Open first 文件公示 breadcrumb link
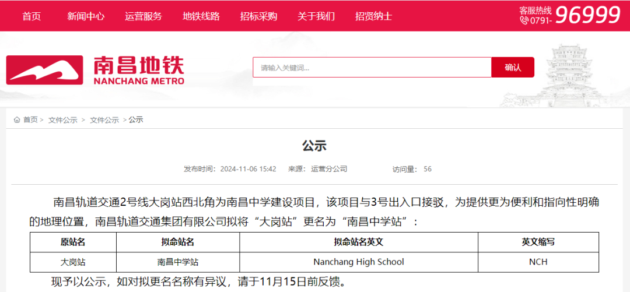630x292 pixels. (x=62, y=119)
